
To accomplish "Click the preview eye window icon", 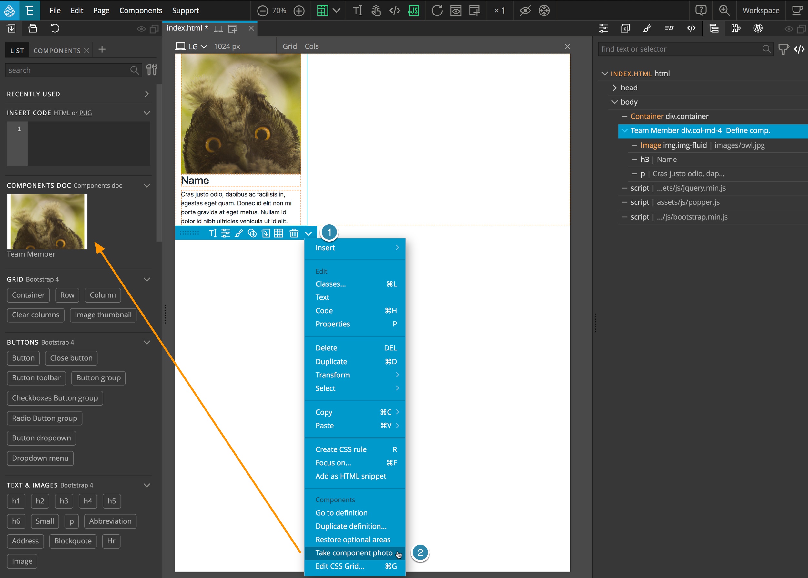I will pos(456,11).
